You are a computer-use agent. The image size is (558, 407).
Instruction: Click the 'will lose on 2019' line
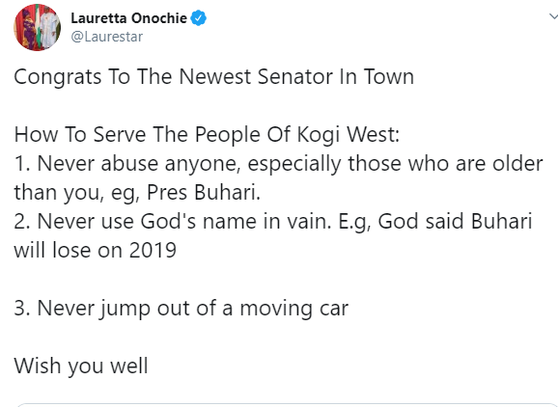[95, 250]
